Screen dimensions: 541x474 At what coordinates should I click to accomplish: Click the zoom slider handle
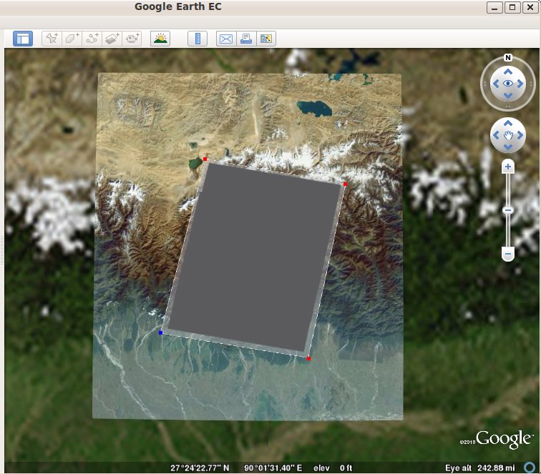508,210
